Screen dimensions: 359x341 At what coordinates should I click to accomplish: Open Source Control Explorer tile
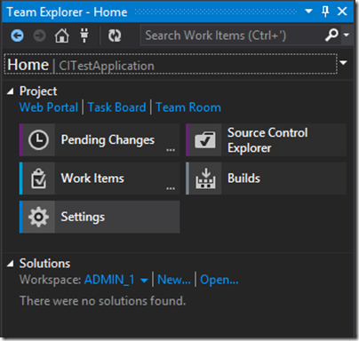[x=266, y=140]
